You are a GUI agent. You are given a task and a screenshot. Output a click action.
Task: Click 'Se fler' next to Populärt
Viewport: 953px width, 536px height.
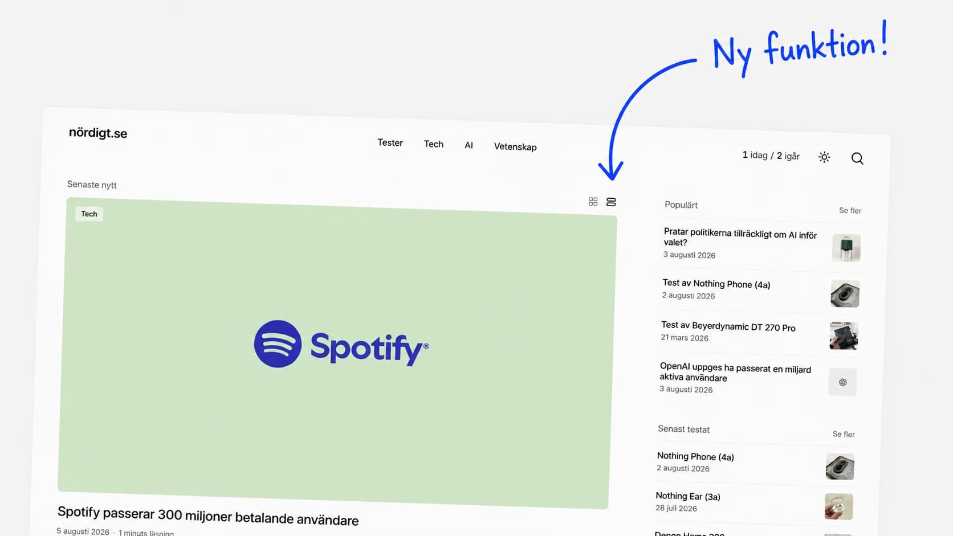coord(850,210)
